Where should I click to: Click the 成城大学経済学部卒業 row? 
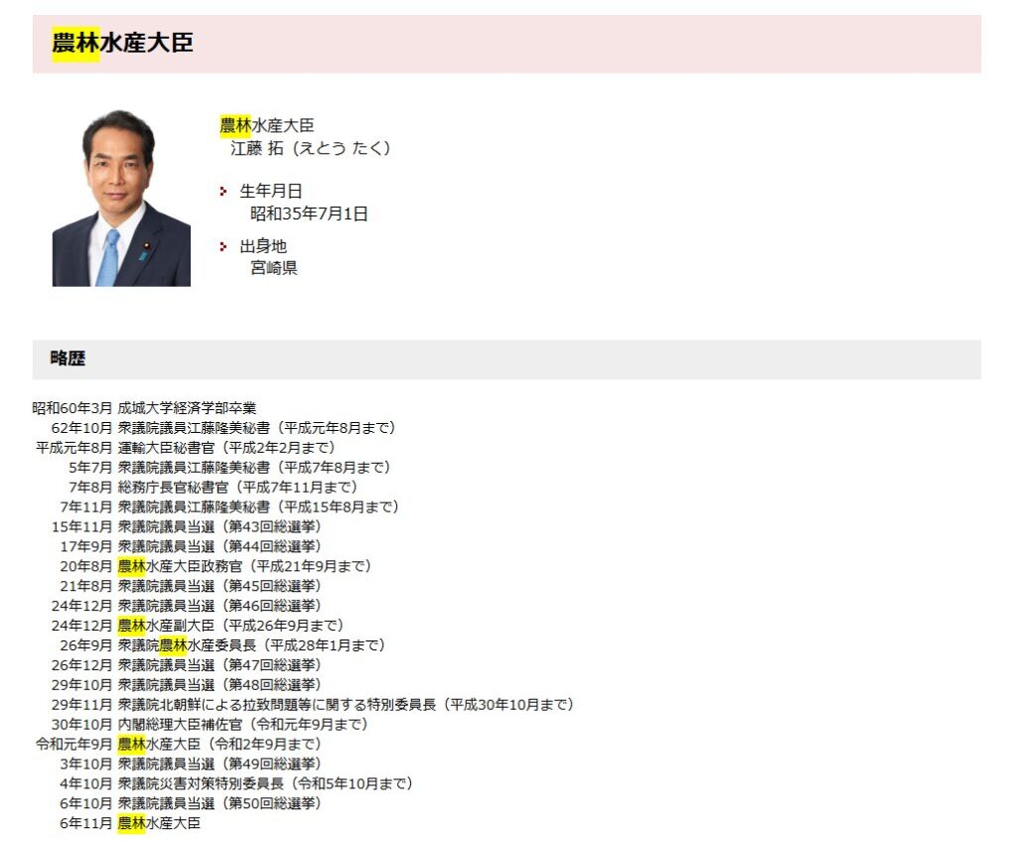point(145,408)
